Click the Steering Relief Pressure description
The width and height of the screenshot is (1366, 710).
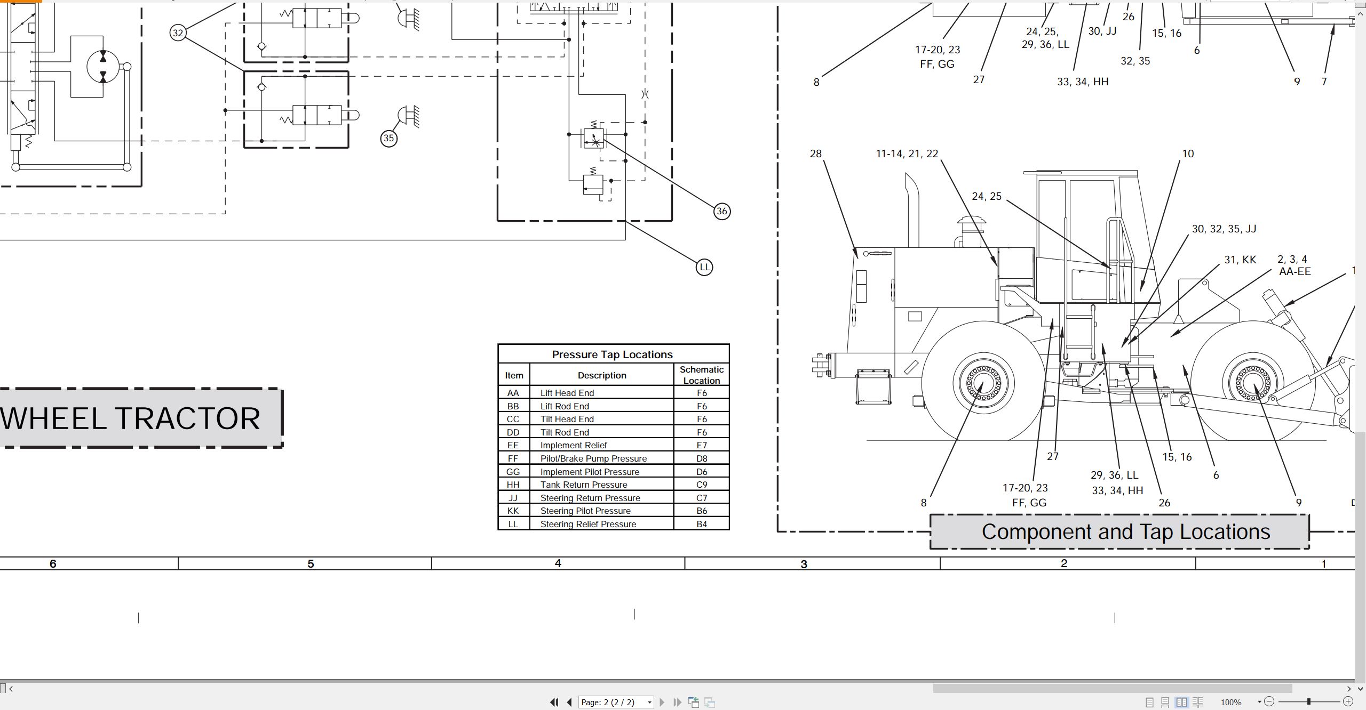[x=588, y=524]
